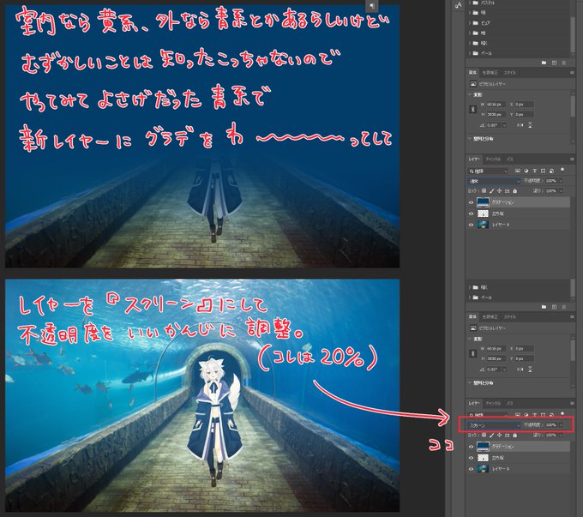This screenshot has height=517, width=583.
Task: Open upper Layers panel menu icon
Action: [572, 159]
